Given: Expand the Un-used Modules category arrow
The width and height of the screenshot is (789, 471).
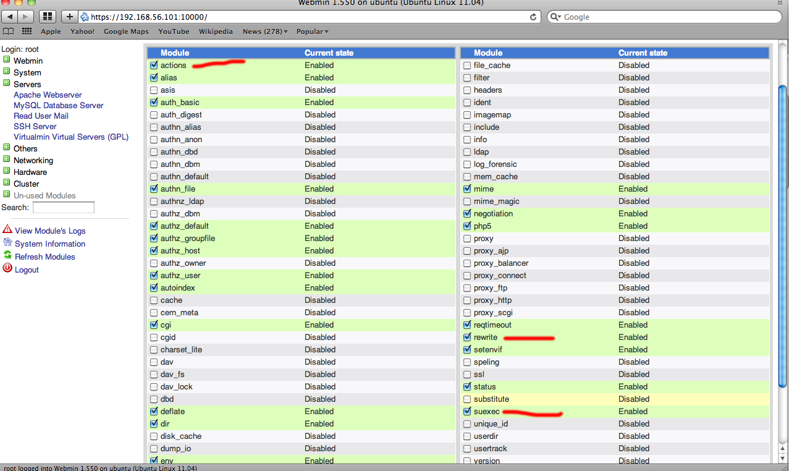Looking at the screenshot, I should tap(6, 195).
